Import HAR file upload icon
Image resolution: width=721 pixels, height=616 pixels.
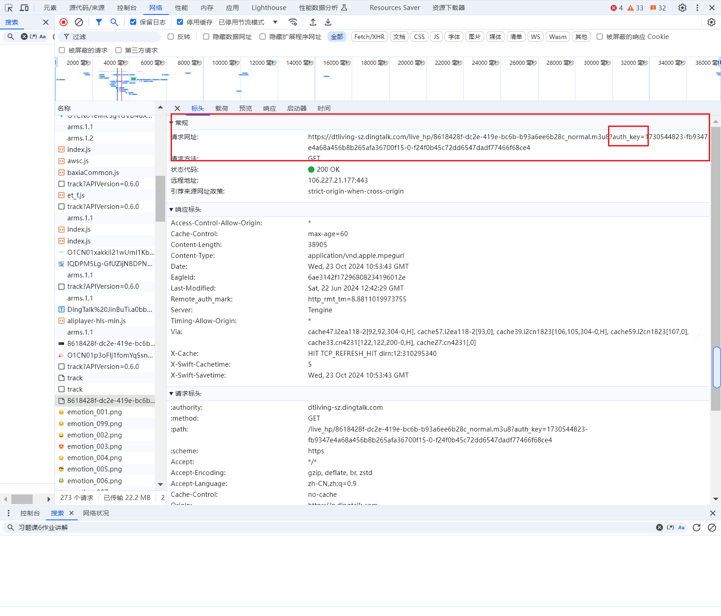point(313,22)
